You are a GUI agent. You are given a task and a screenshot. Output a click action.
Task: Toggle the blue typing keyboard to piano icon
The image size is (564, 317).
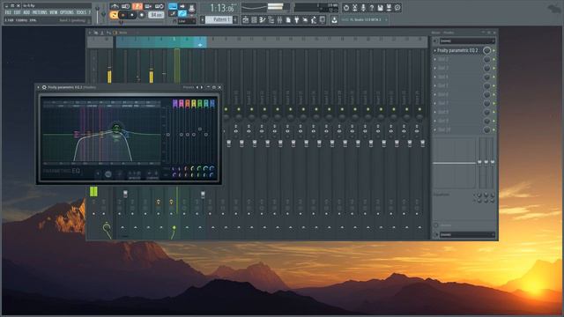click(173, 6)
